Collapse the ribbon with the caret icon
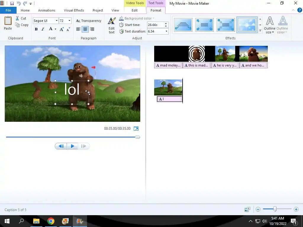Screen dimensions: 303x227 (293, 10)
